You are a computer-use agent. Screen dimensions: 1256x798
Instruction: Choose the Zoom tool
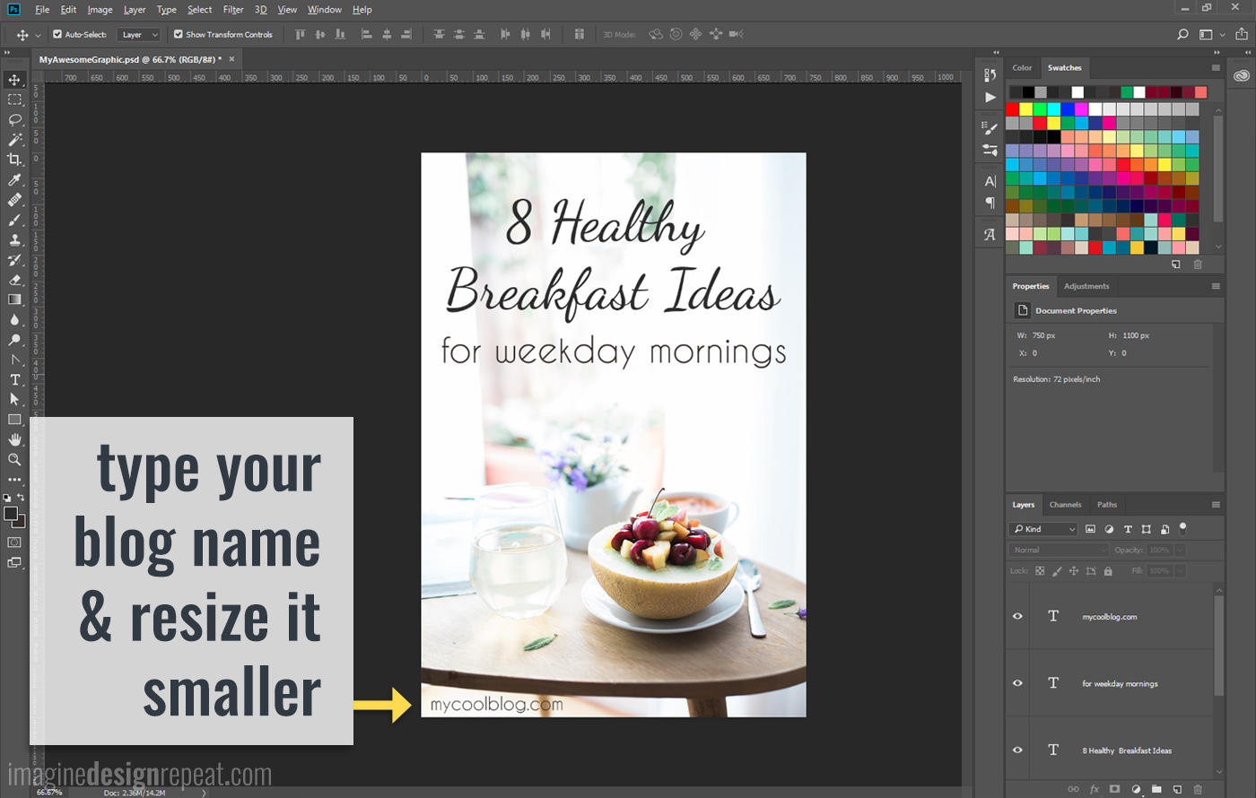pos(14,459)
